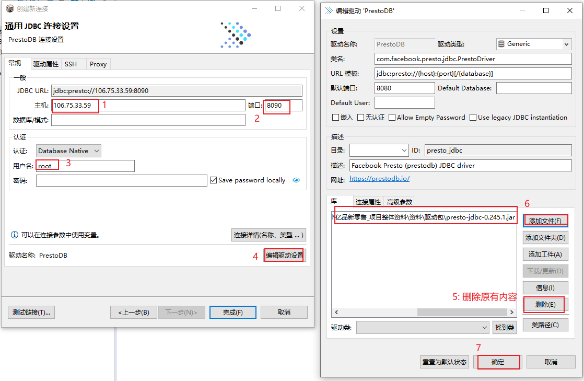
Task: Click the 信息(I) button
Action: click(x=545, y=288)
